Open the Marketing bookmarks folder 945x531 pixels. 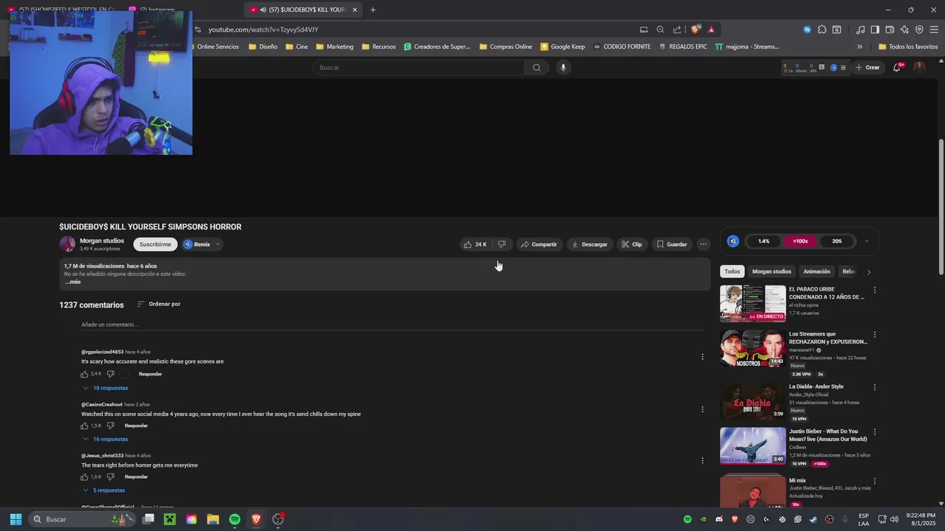coord(334,46)
